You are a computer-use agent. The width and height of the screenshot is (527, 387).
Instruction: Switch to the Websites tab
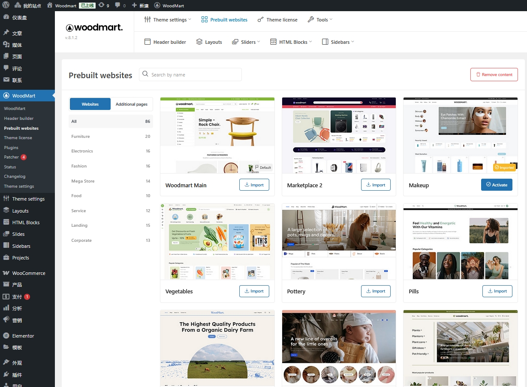[90, 104]
